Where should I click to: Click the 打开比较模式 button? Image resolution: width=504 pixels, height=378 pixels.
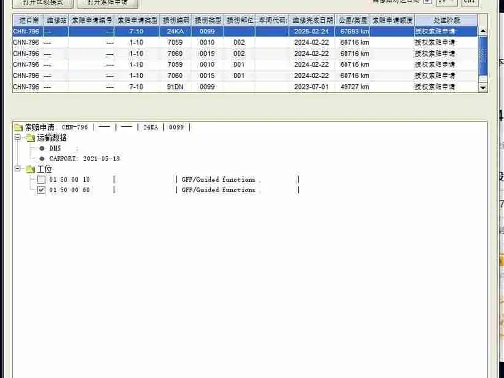click(x=43, y=3)
